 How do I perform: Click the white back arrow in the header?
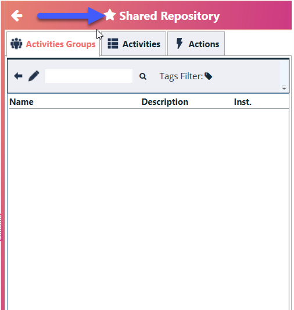pyautogui.click(x=17, y=16)
